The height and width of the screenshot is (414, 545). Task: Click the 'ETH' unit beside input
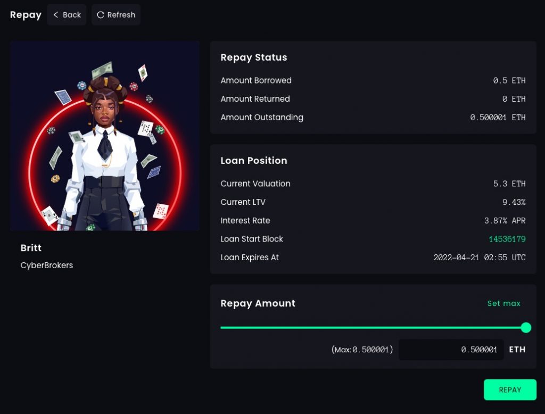[517, 350]
